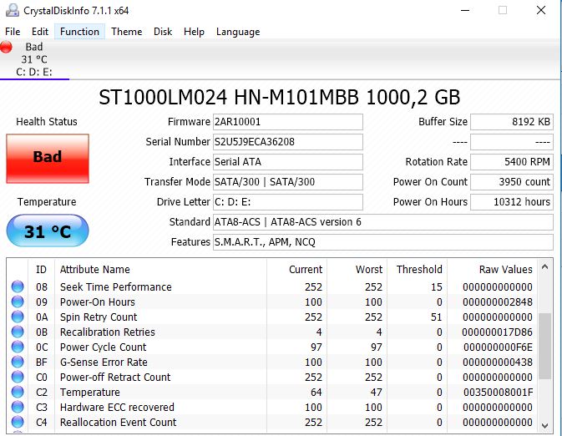Click status orb for Recalibration Retries row
562x436 pixels.
18,332
